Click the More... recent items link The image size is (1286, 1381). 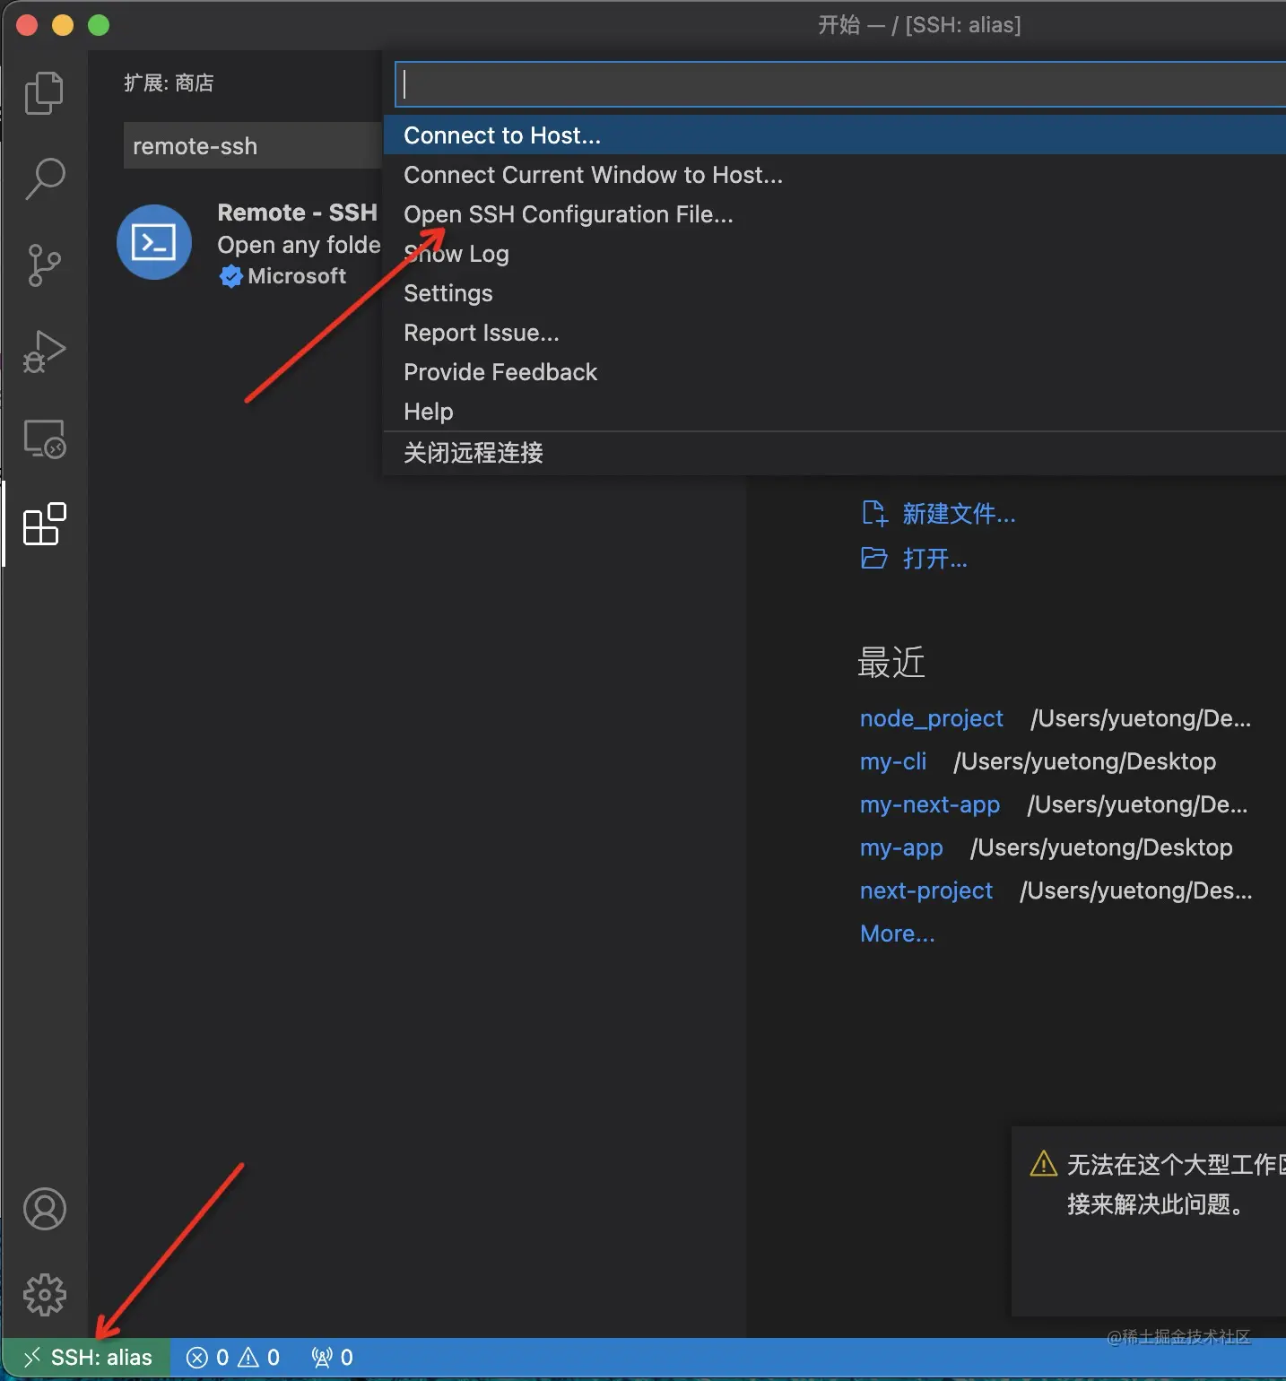point(897,934)
